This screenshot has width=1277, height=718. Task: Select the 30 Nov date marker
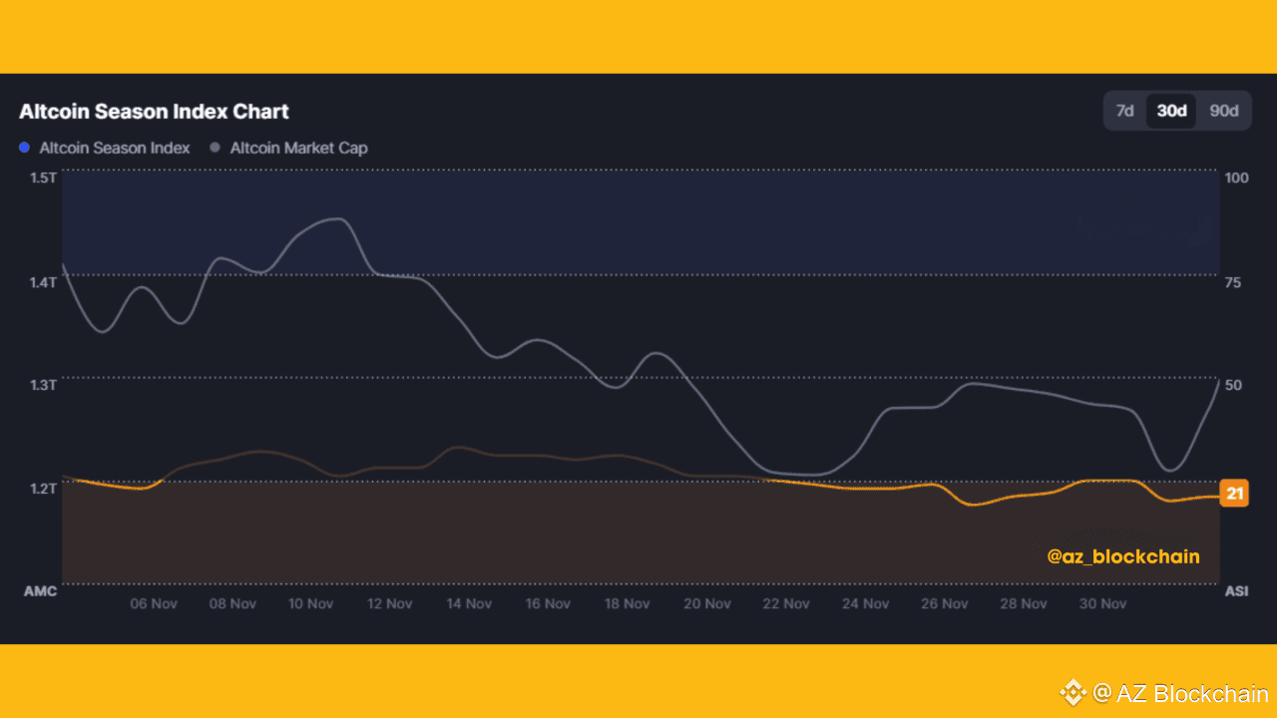point(1103,603)
